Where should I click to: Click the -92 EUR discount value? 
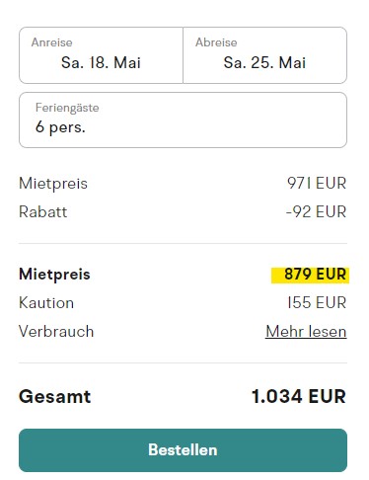[x=316, y=211]
